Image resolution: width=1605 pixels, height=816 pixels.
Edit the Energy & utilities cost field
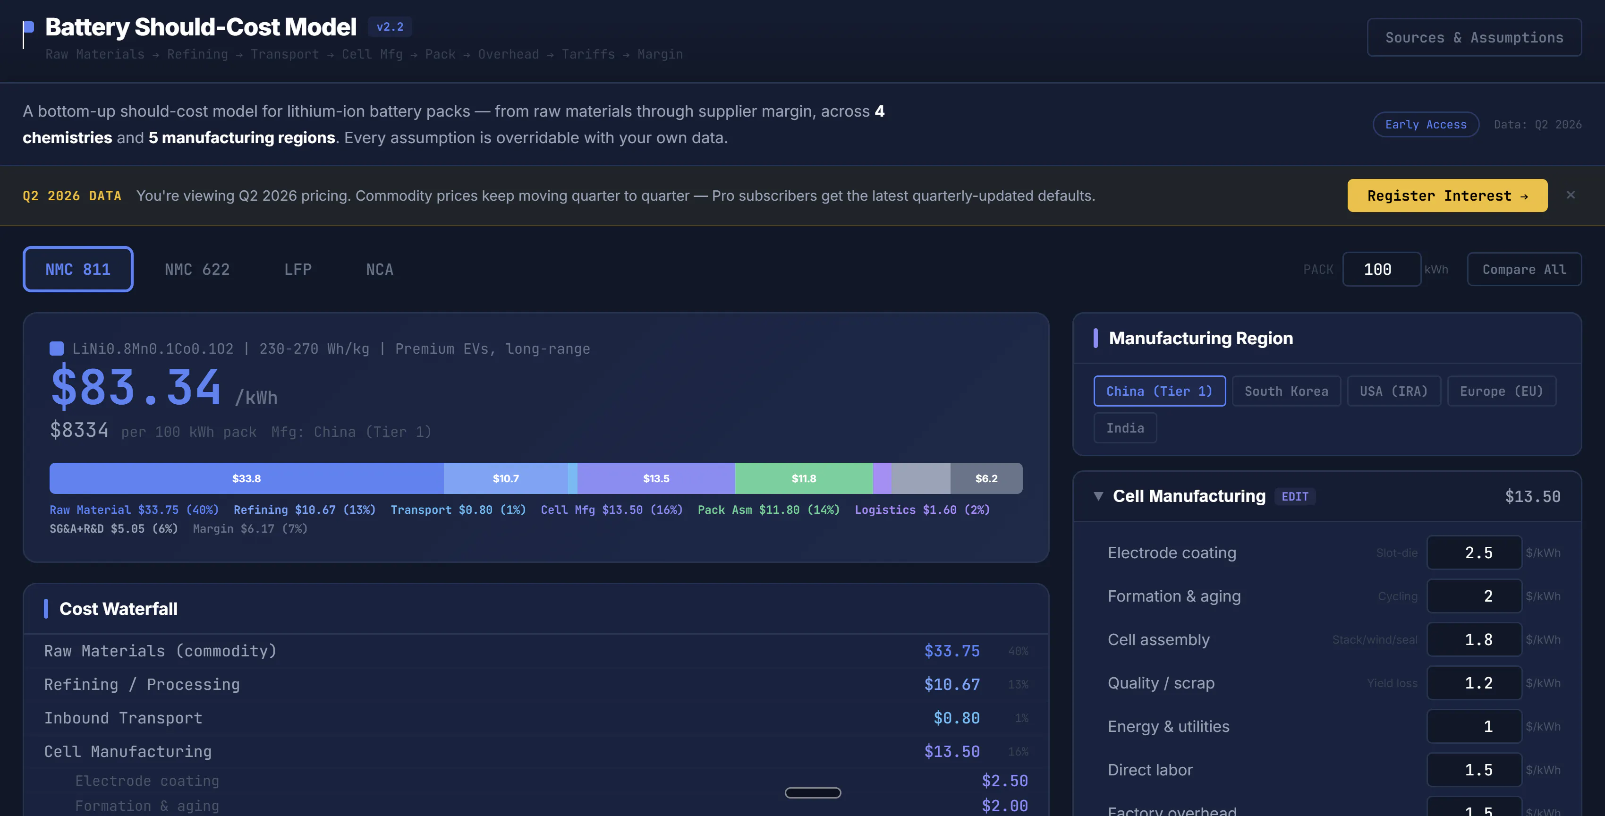click(1474, 726)
